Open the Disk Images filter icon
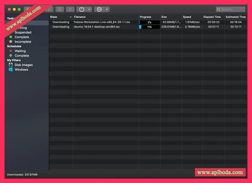The width and height of the screenshot is (252, 183). pyautogui.click(x=11, y=65)
